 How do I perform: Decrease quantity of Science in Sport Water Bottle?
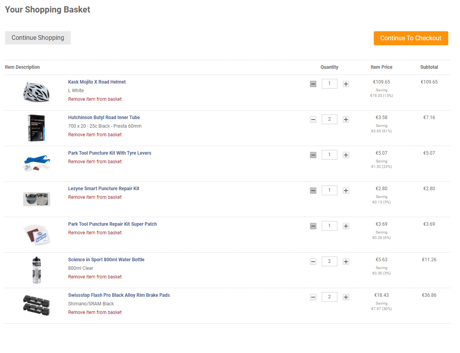[x=313, y=262]
